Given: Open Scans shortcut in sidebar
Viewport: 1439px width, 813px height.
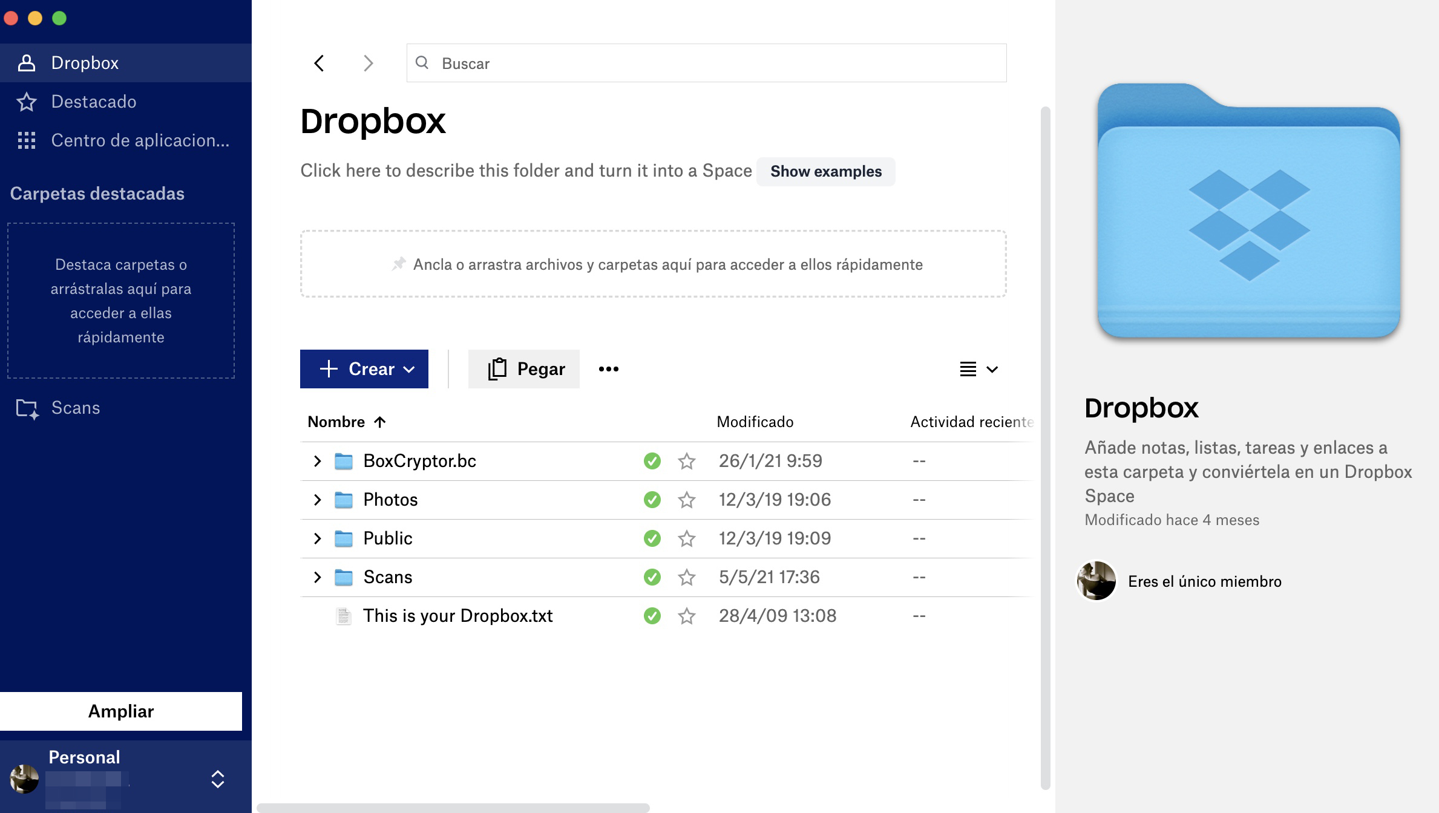Looking at the screenshot, I should click(75, 408).
